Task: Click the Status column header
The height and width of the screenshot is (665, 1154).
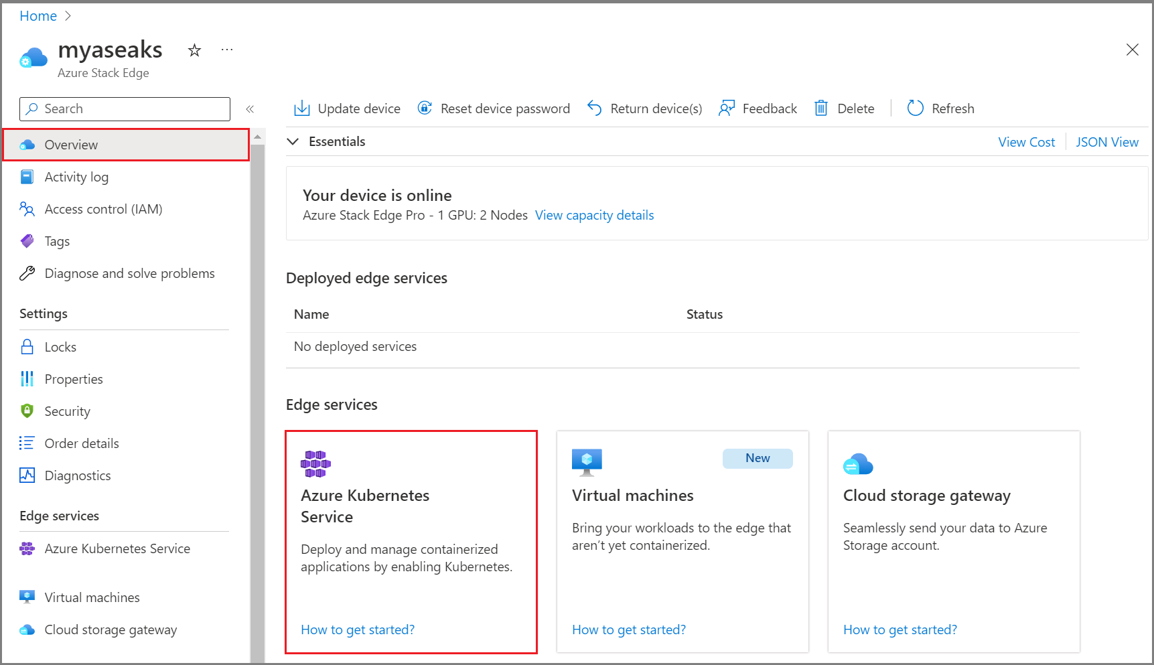Action: click(x=705, y=314)
